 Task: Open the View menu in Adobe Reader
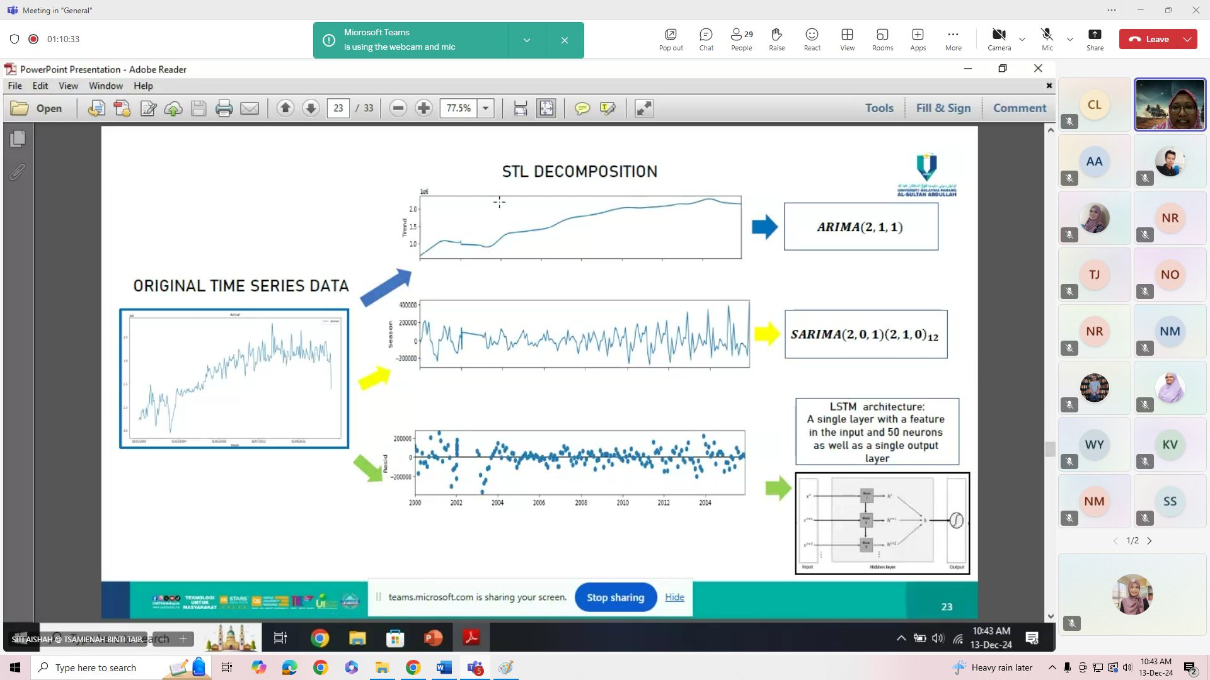(x=68, y=86)
